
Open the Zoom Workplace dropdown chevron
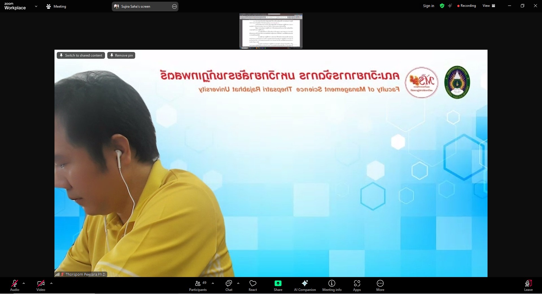coord(36,6)
